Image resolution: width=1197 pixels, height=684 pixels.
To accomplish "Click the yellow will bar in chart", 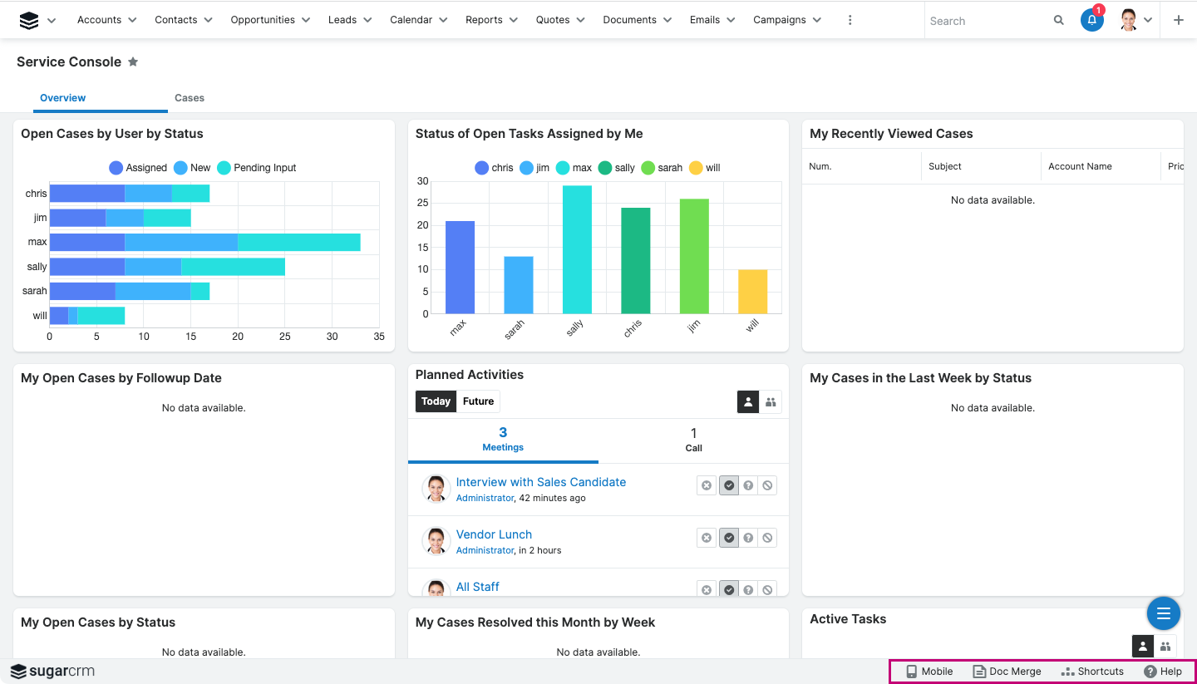I will coord(752,292).
